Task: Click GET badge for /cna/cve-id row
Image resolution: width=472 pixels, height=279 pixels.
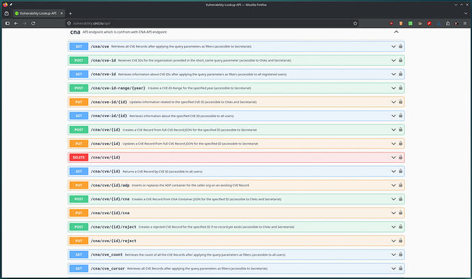Action: tap(79, 74)
